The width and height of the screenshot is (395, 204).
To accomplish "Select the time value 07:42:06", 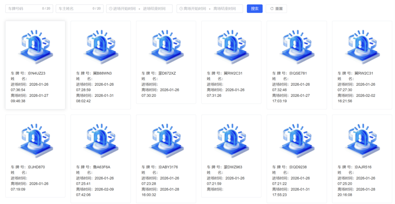I will tap(83, 195).
